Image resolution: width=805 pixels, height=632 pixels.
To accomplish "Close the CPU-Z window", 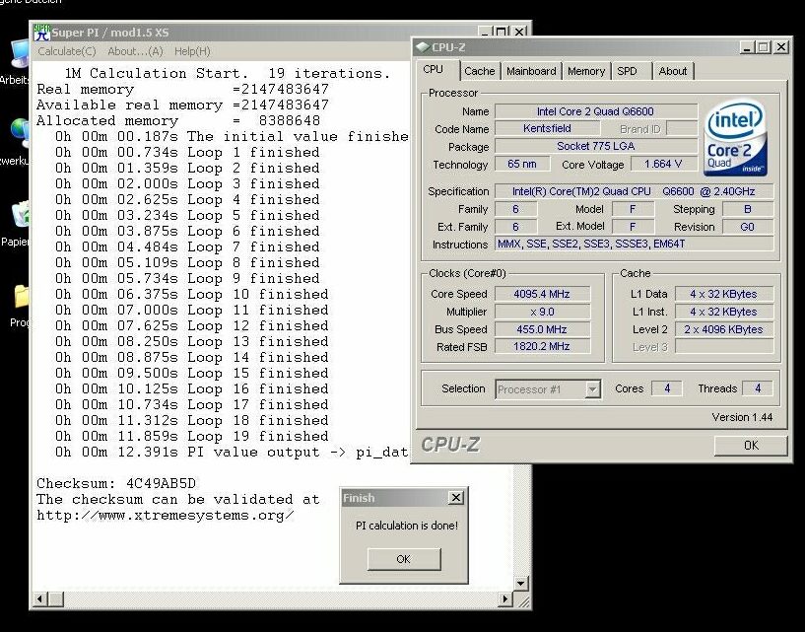I will (x=781, y=47).
